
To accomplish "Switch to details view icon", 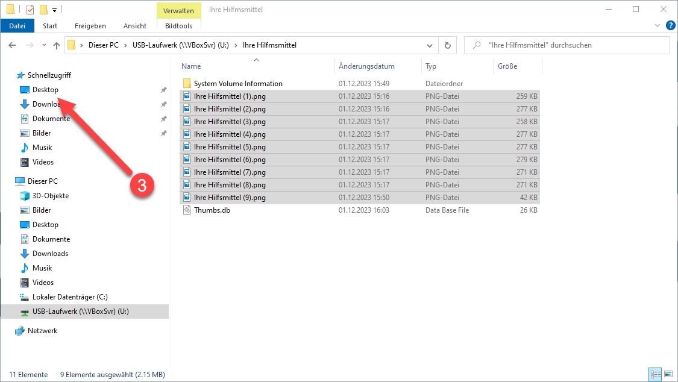I will click(x=654, y=374).
